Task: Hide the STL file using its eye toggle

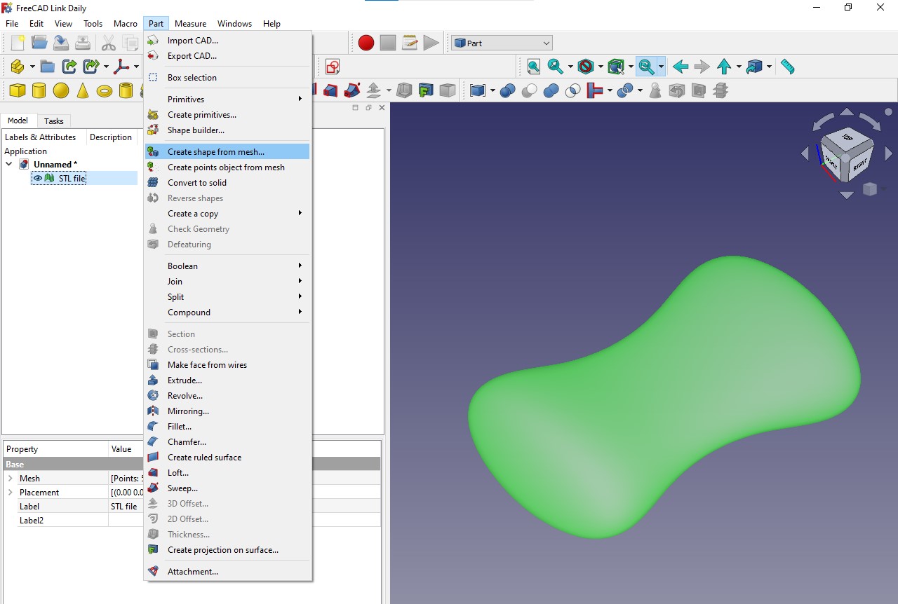Action: coord(36,178)
